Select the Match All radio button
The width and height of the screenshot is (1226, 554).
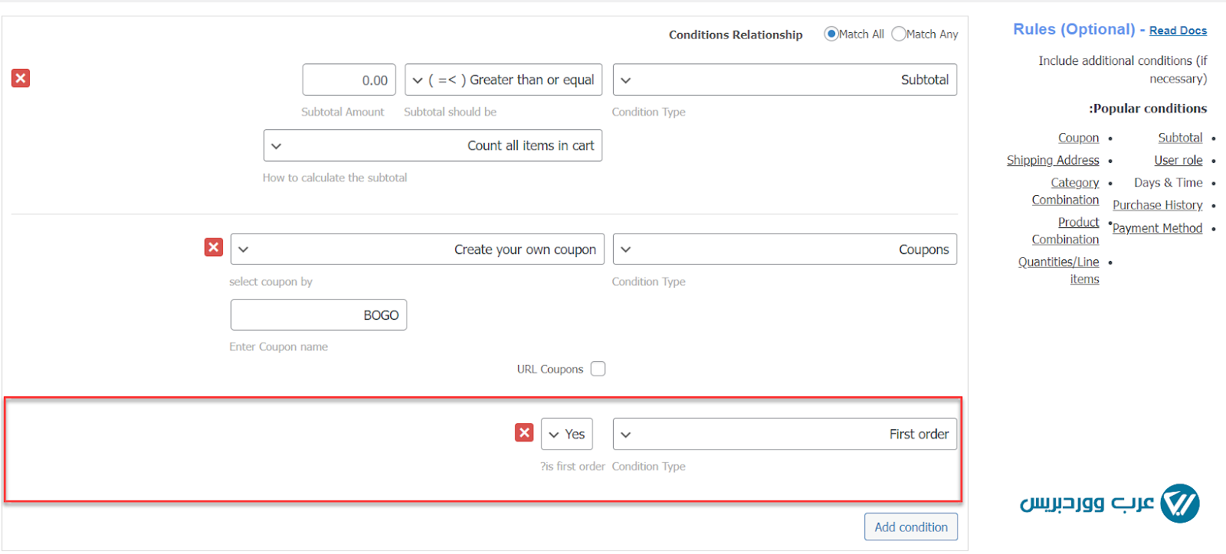pos(831,34)
